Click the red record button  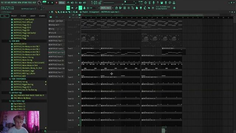(x=56, y=3)
